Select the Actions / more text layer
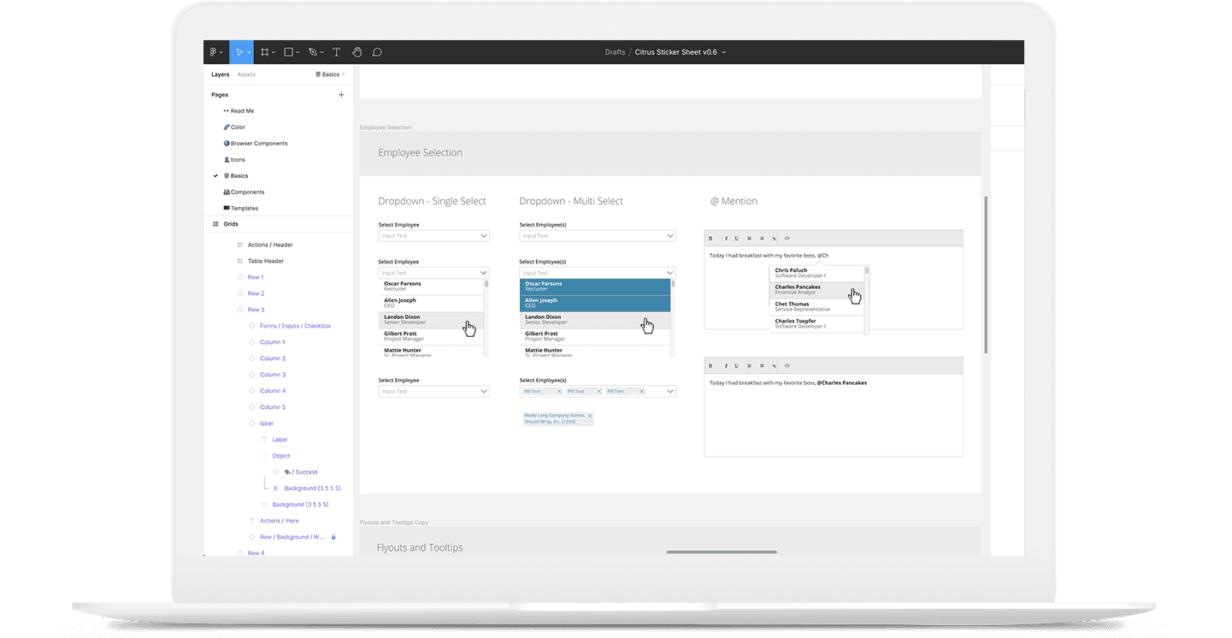The image size is (1232, 638). pyautogui.click(x=280, y=522)
